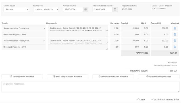
Task: Click unit price 196.00 in Room 3 row
Action: pos(130,28)
